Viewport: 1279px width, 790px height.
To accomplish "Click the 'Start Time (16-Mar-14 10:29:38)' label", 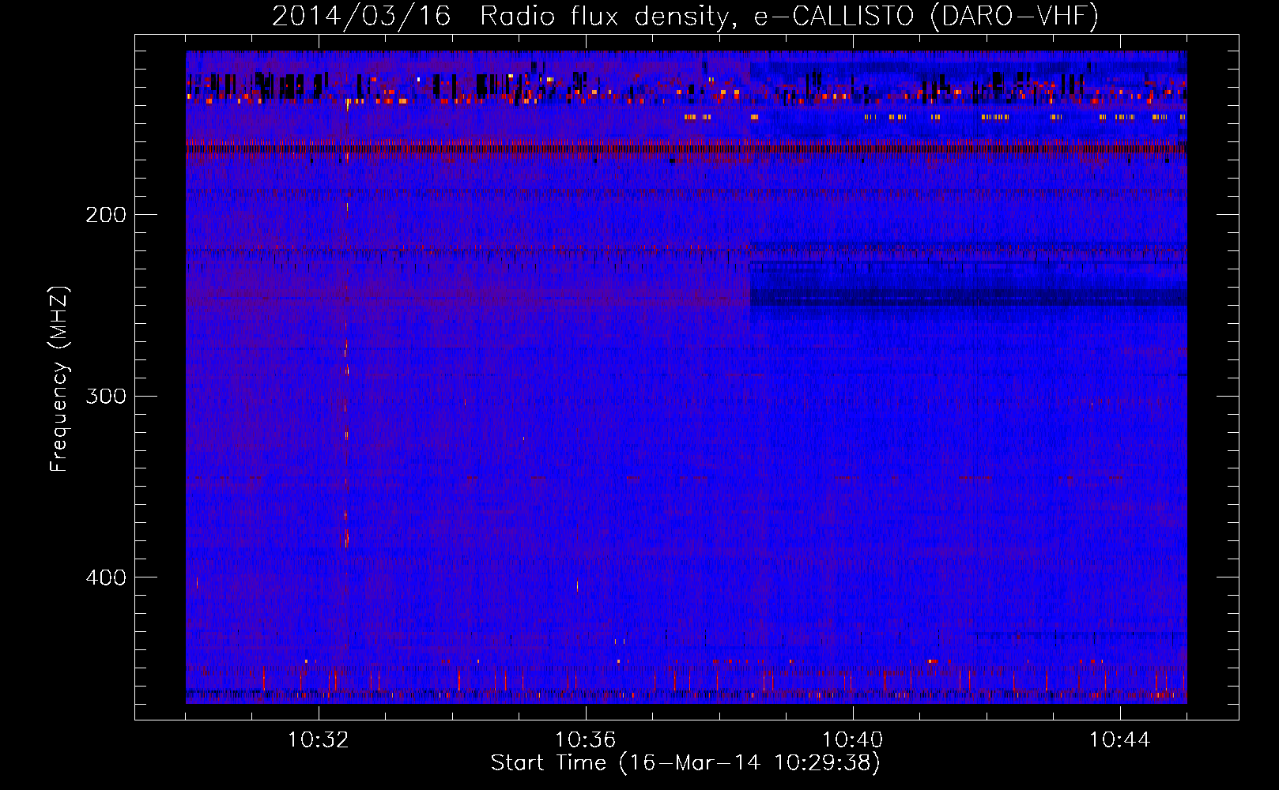I will click(x=685, y=763).
